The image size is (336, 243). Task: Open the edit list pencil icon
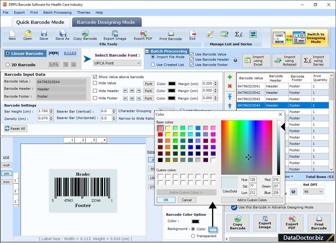coord(210,34)
